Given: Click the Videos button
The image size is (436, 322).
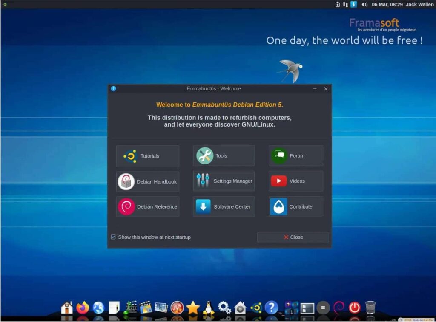Looking at the screenshot, I should 295,181.
